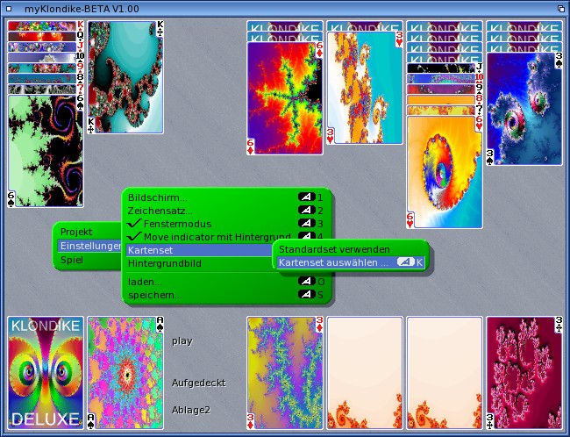Select the red Jack strip in first column
The image size is (570, 437).
[x=46, y=47]
